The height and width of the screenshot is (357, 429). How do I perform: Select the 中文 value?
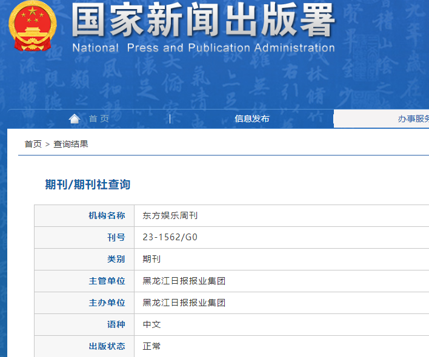click(151, 324)
